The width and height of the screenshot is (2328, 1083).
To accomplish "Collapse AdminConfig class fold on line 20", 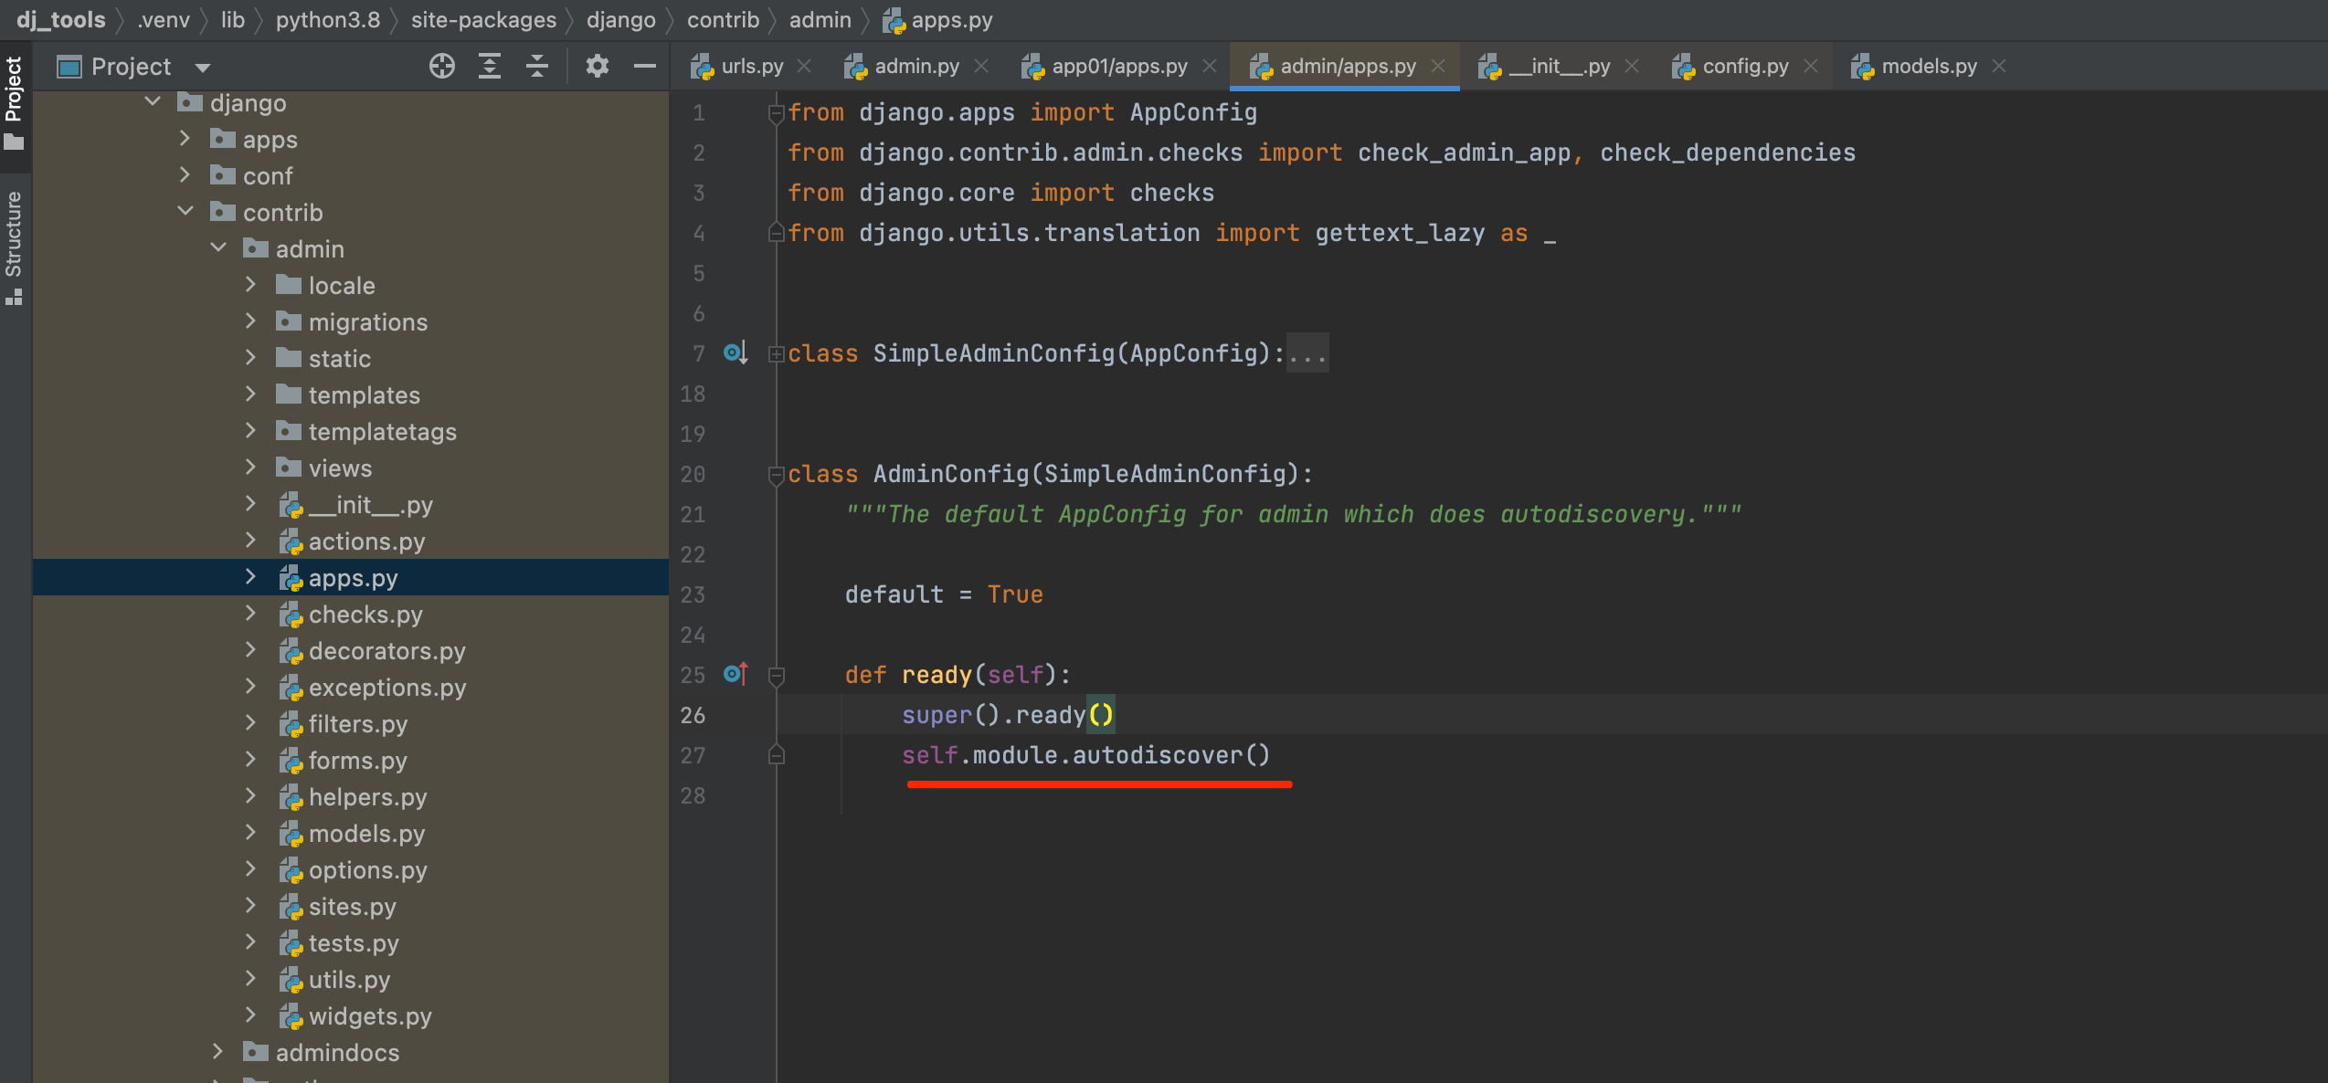I will tap(777, 475).
